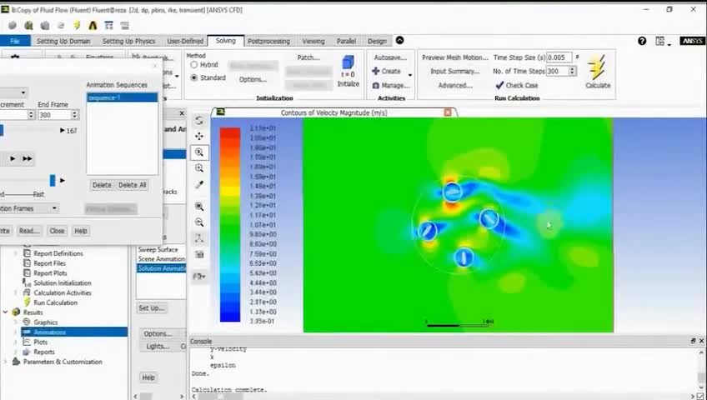Click the save picture camera icon
The height and width of the screenshot is (400, 707).
pos(198,254)
